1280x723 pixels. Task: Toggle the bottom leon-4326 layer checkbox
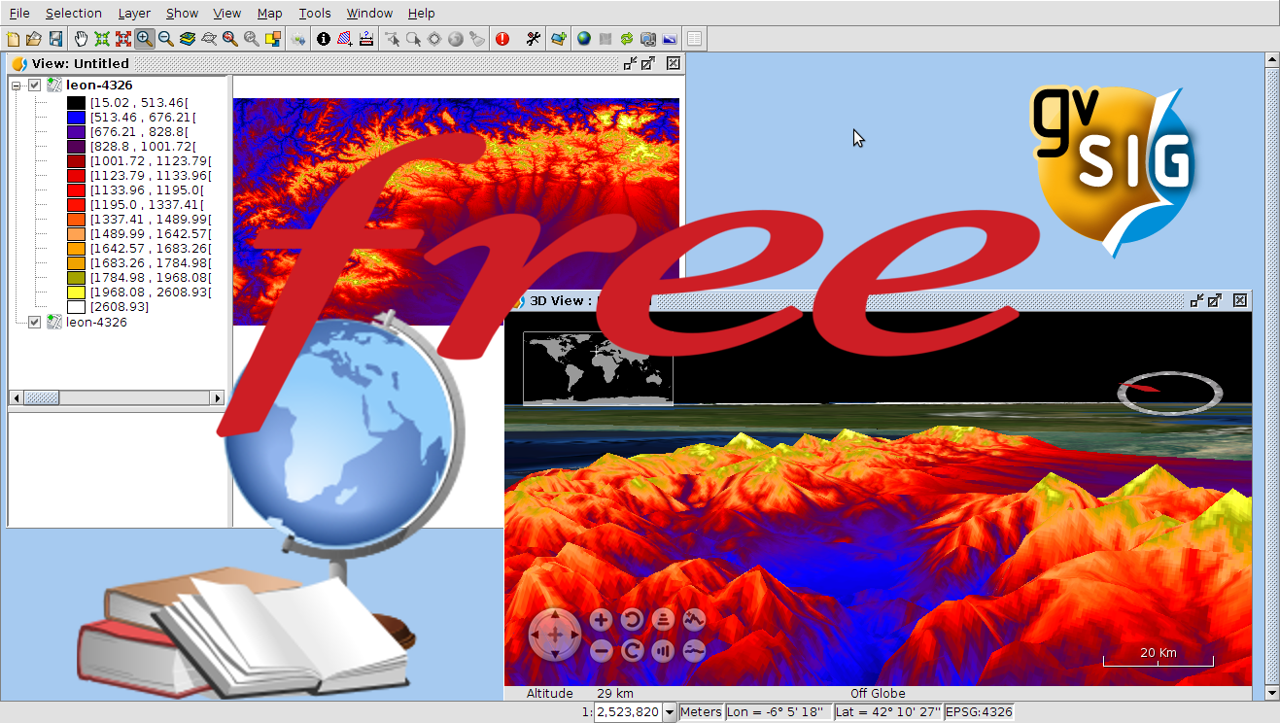pos(35,323)
